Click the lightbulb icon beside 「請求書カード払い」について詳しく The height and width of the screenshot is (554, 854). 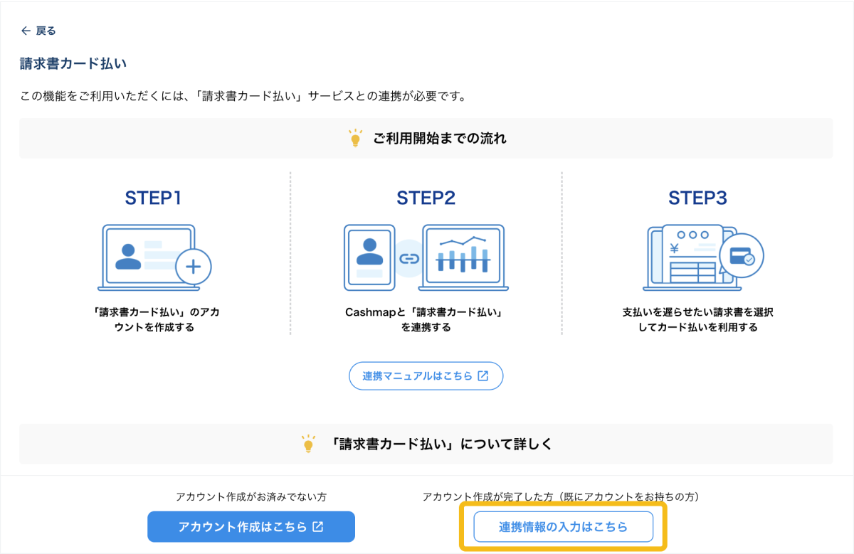[308, 444]
